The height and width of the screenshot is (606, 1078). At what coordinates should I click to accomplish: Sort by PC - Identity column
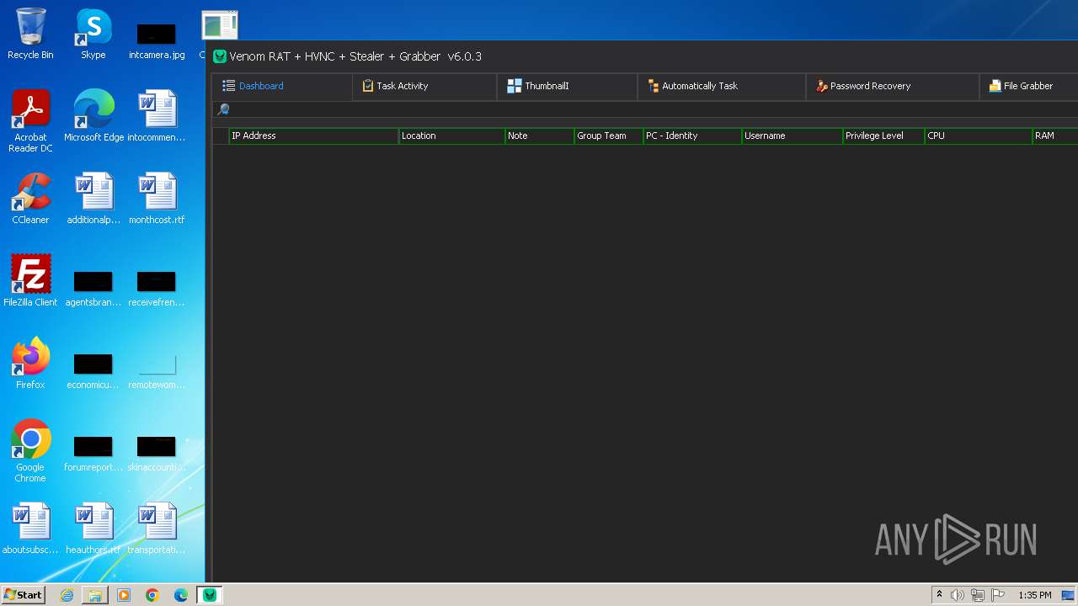point(692,136)
